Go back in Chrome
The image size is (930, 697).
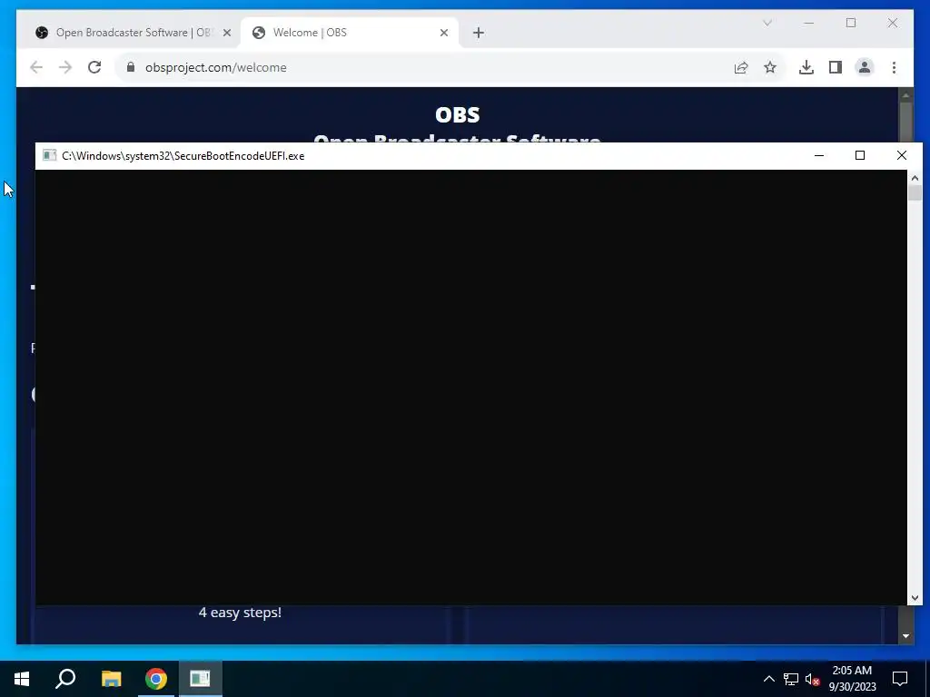coord(36,67)
